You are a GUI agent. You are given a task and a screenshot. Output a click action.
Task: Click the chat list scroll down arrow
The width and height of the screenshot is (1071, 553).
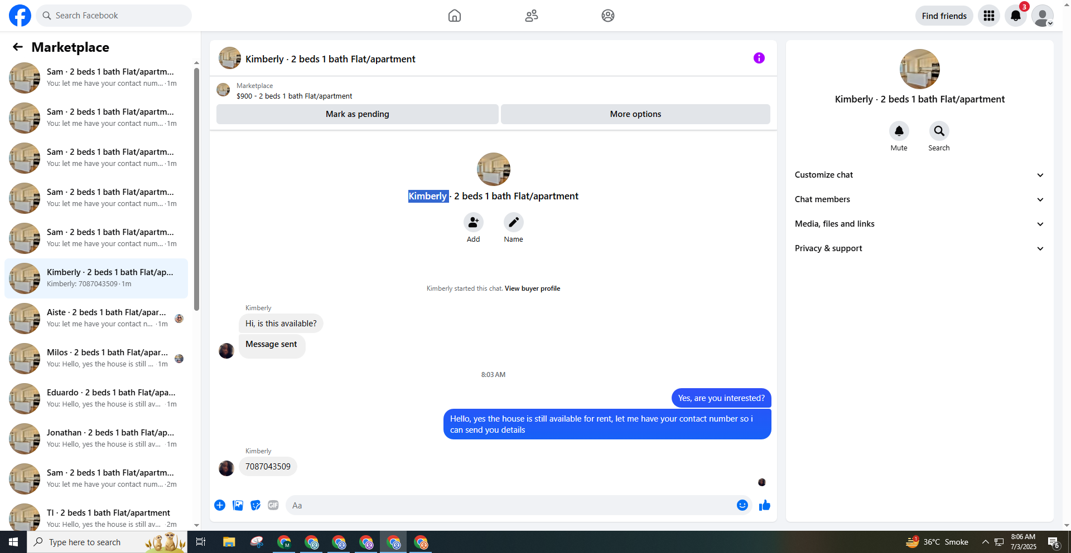[x=196, y=525]
